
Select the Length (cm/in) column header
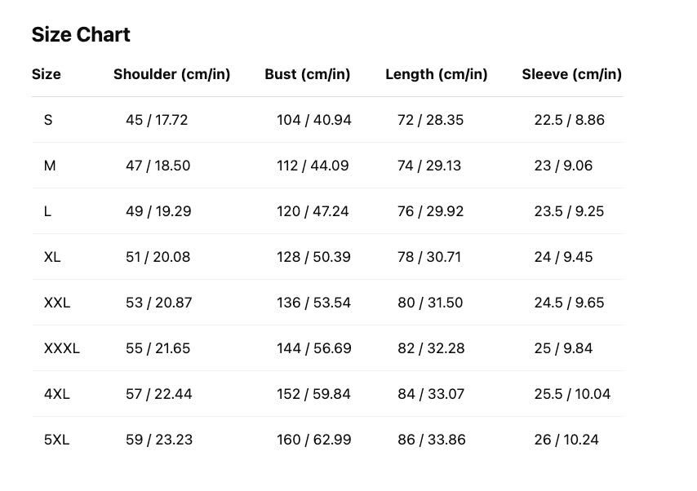click(x=436, y=74)
